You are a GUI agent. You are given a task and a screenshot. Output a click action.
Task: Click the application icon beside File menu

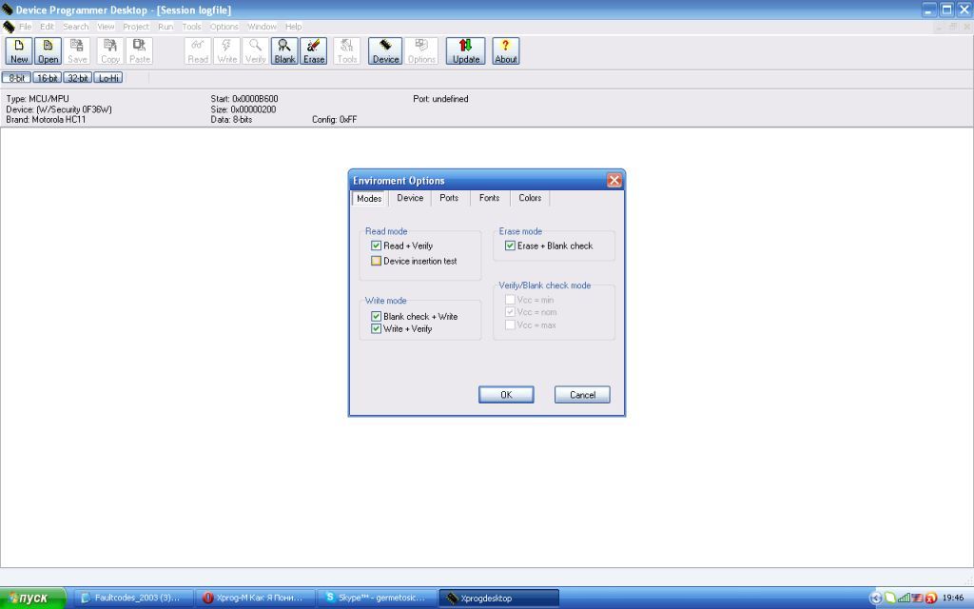click(x=9, y=27)
